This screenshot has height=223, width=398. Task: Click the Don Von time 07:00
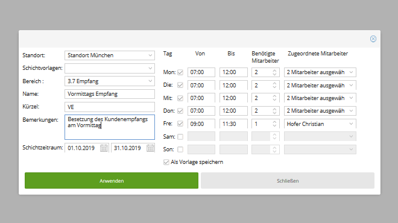[x=201, y=111]
